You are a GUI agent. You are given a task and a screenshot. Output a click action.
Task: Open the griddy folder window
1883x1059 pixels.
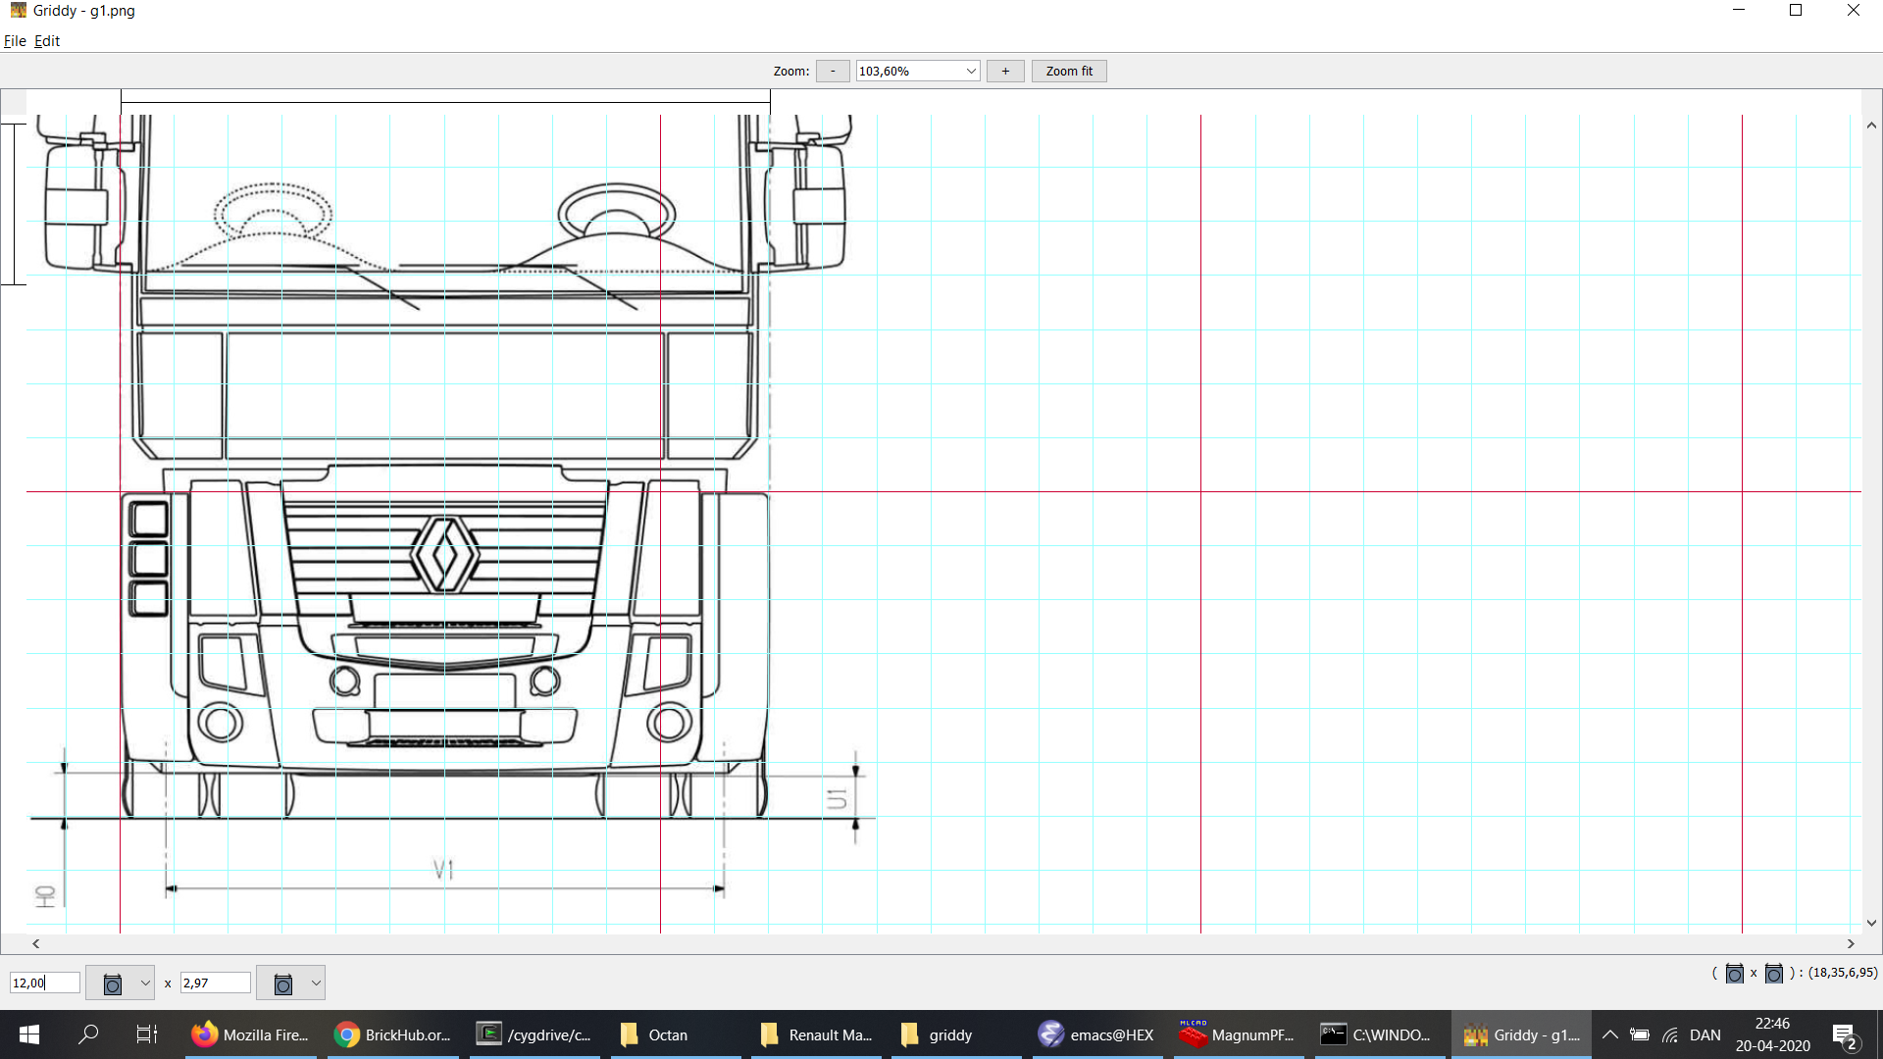click(959, 1034)
